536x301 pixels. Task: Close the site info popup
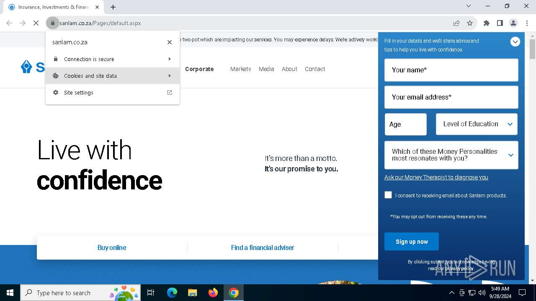170,42
